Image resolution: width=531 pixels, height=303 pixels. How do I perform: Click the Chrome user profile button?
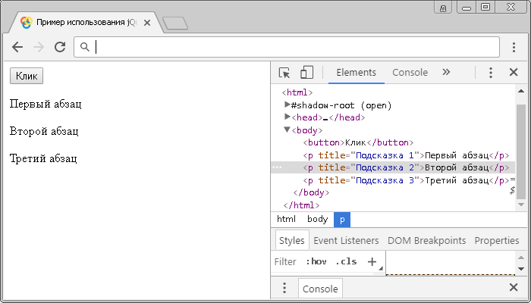(x=443, y=8)
